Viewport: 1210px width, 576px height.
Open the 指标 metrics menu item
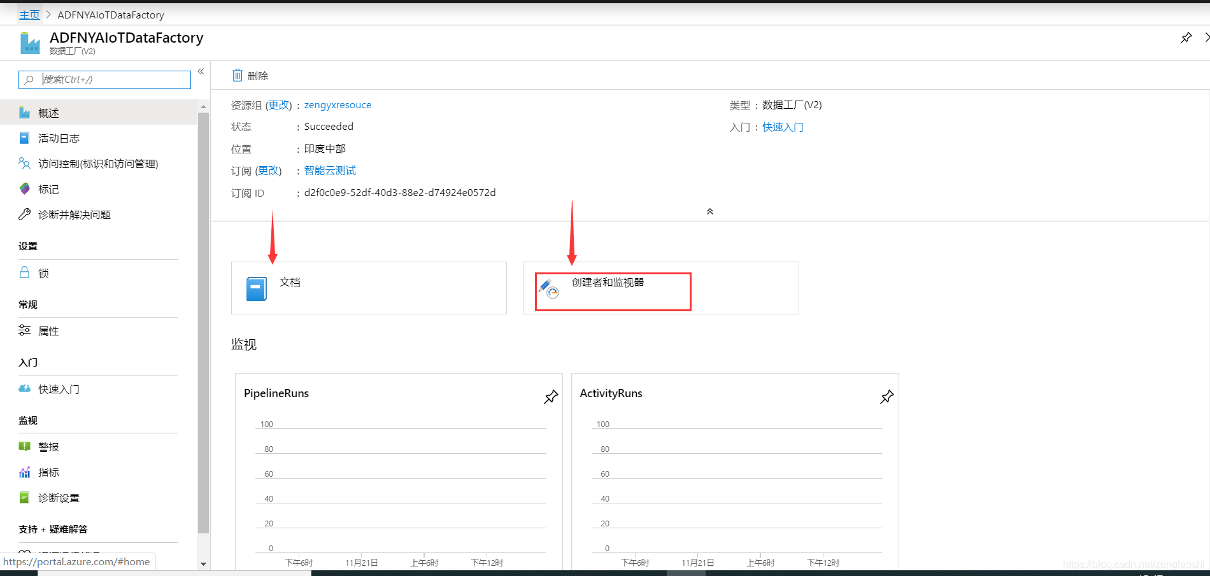[x=99, y=472]
